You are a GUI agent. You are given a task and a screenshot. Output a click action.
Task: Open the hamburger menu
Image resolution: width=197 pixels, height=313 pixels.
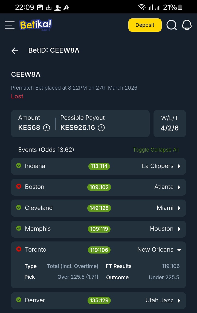(x=10, y=25)
